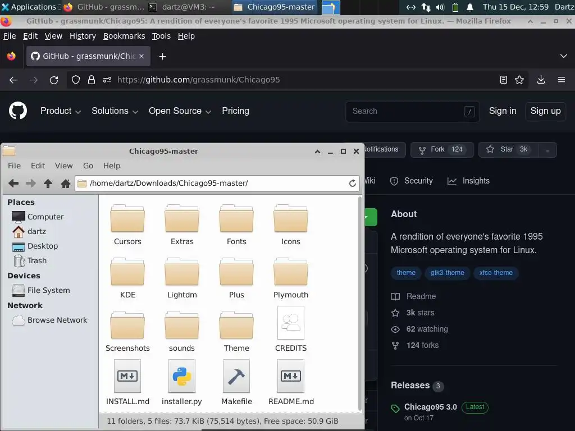Go back in the Thunar file manager toolbar
575x431 pixels.
point(13,184)
